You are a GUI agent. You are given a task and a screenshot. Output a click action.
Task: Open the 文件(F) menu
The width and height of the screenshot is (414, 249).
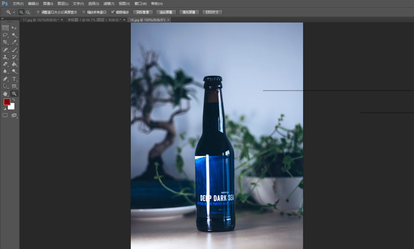[x=18, y=4]
